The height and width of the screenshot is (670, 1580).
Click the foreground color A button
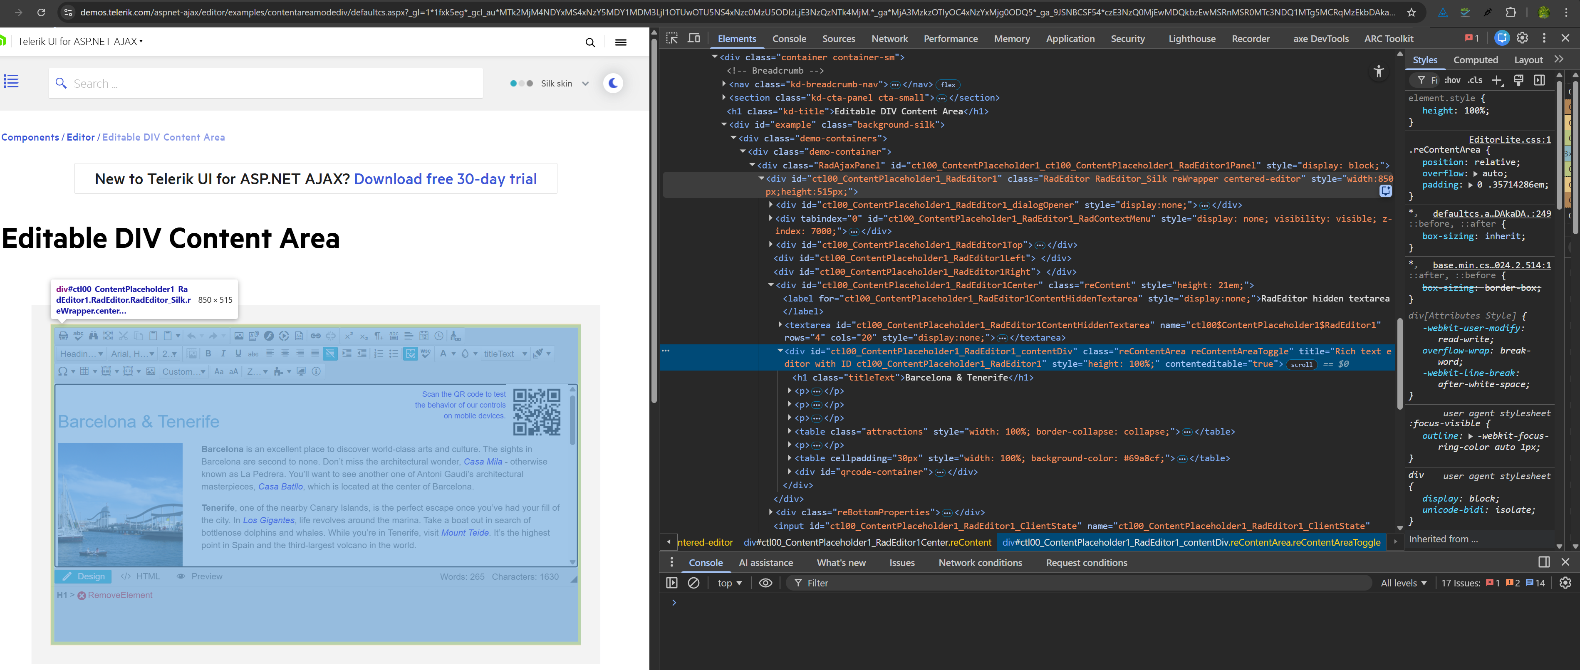443,354
